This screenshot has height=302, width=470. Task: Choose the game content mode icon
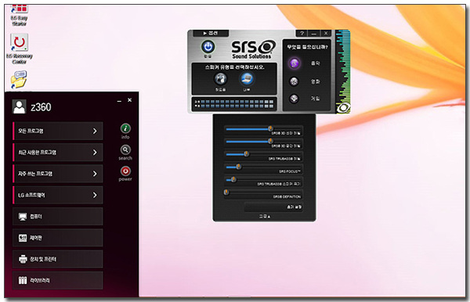coord(294,99)
